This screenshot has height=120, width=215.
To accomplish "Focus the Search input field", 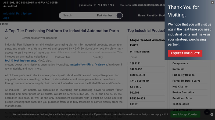I will (78, 15).
